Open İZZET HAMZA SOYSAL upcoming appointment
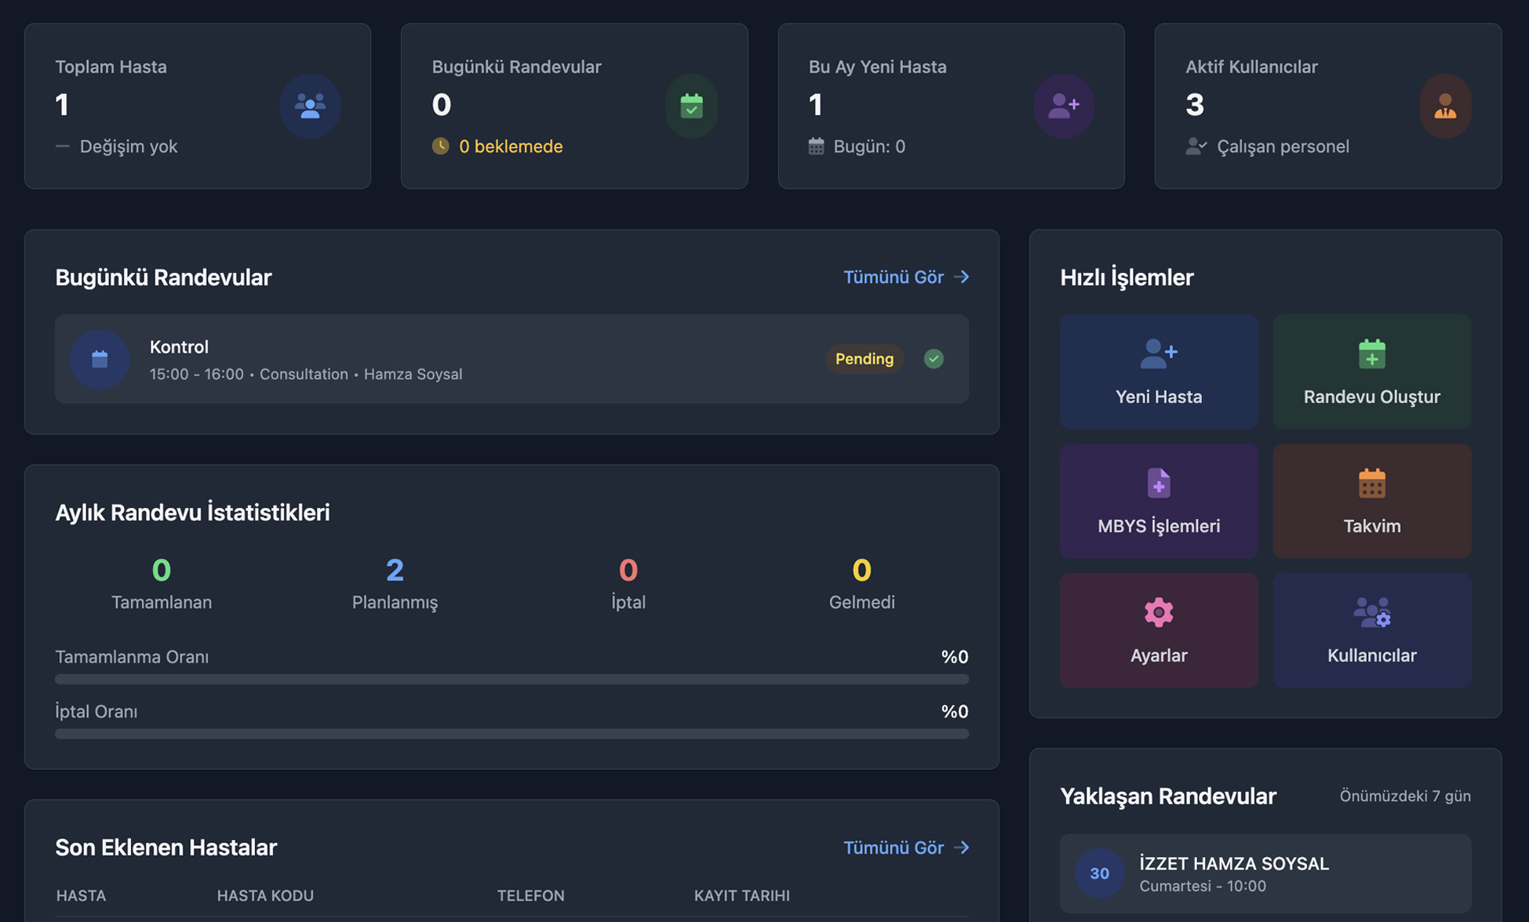The image size is (1529, 922). (1265, 873)
